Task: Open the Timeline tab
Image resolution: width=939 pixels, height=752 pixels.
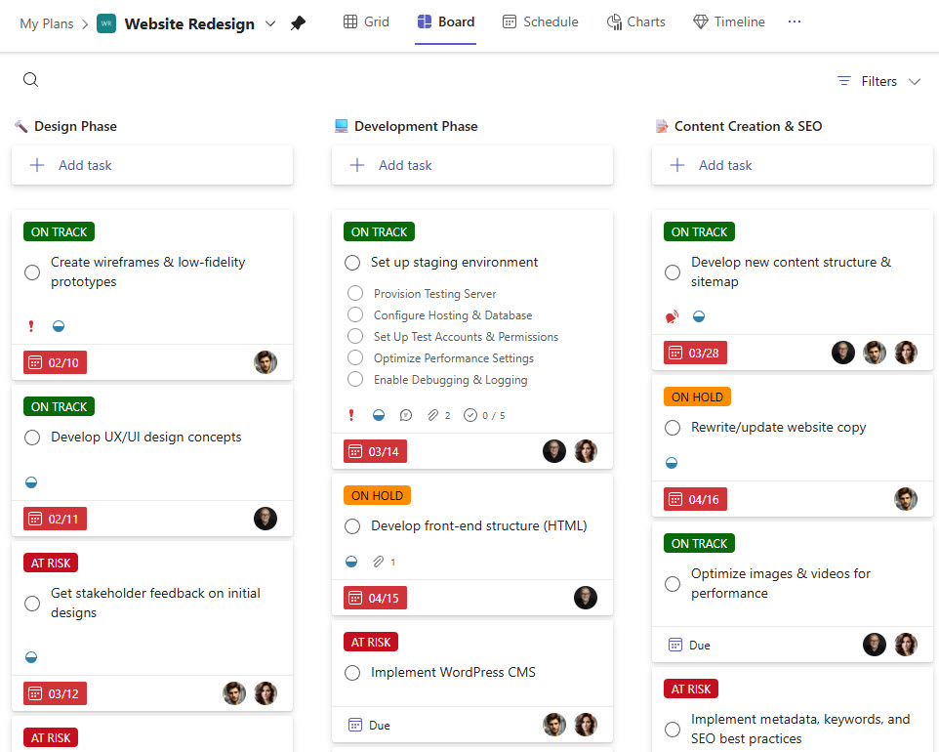Action: [728, 21]
